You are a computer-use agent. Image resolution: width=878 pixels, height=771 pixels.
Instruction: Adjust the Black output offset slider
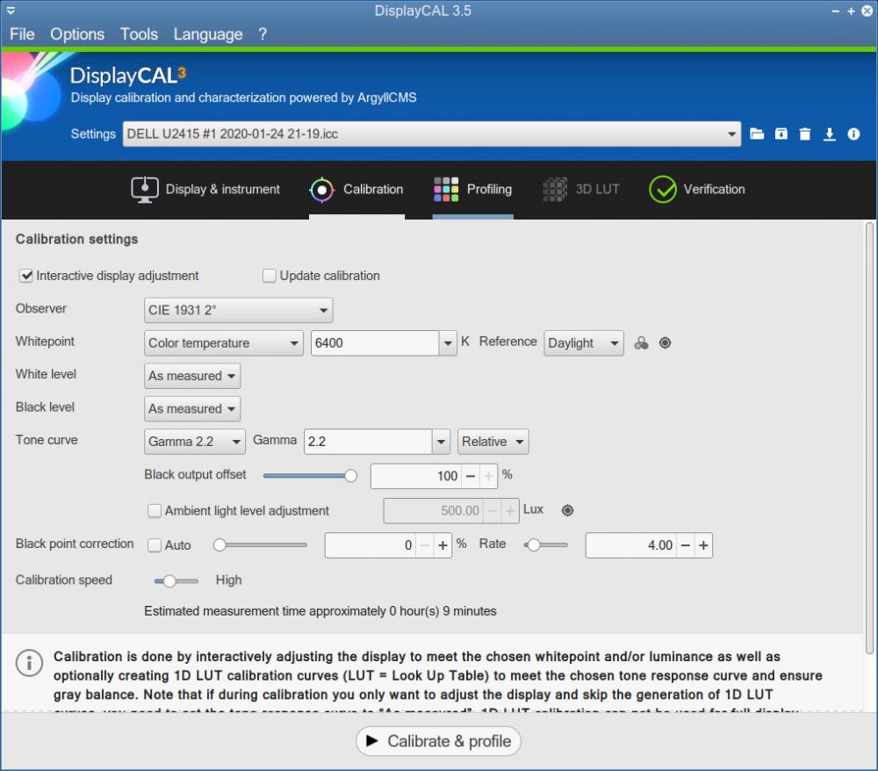(310, 476)
